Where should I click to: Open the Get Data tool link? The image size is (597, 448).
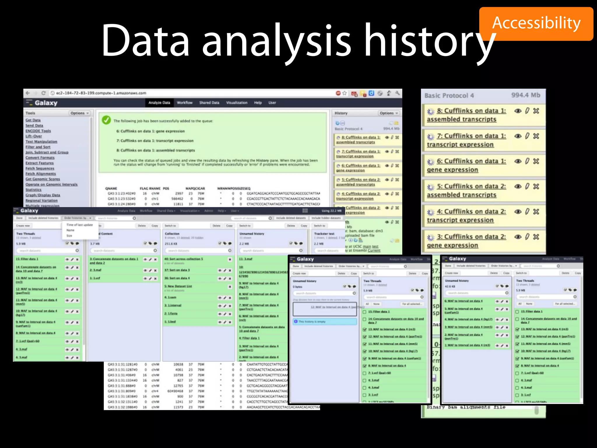tap(33, 120)
